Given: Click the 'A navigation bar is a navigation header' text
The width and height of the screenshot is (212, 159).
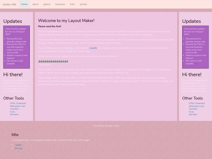Looking at the screenshot, I should click(x=51, y=140).
